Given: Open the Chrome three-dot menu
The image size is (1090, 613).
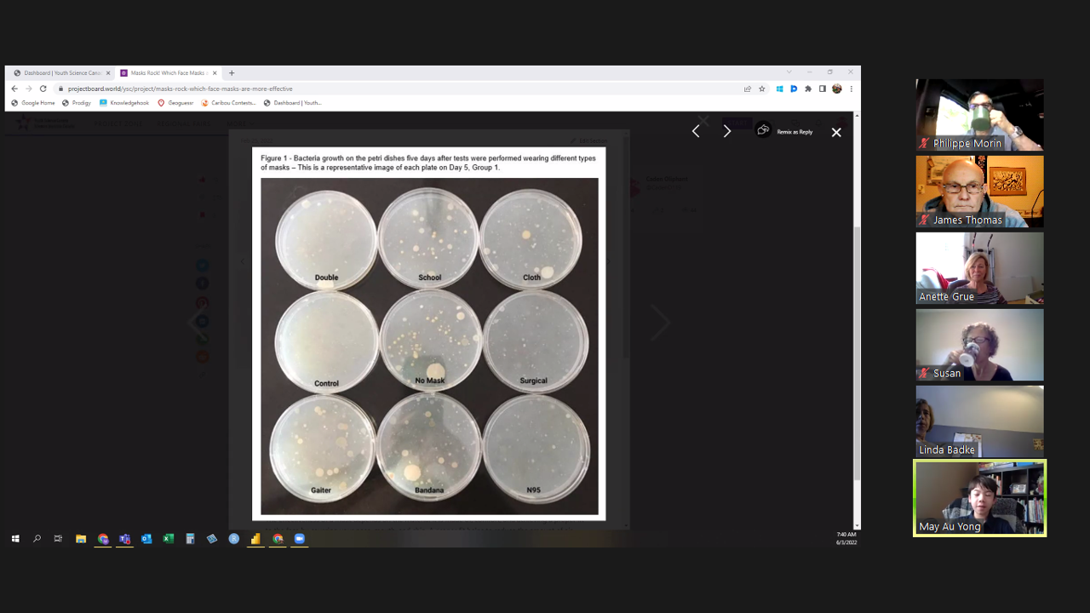Looking at the screenshot, I should click(x=851, y=89).
